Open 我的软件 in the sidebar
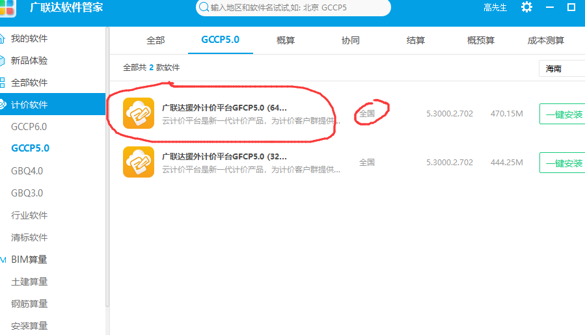 click(29, 38)
